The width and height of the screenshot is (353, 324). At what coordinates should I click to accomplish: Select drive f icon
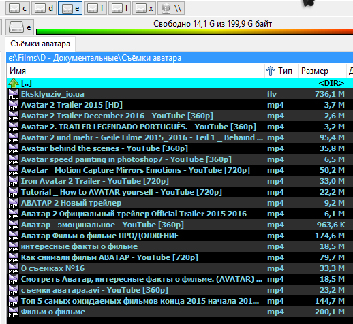coord(93,8)
